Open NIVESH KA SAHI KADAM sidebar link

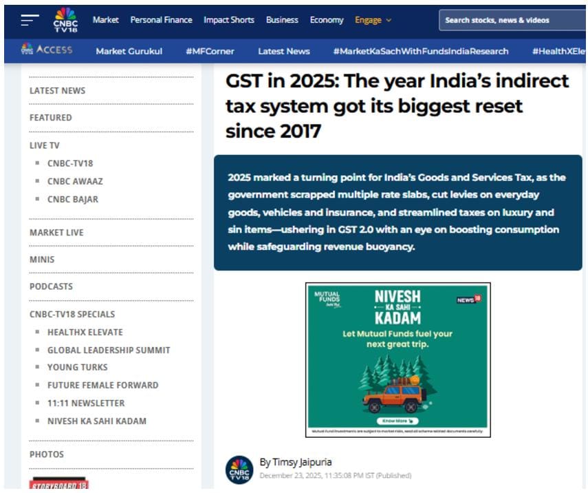97,421
